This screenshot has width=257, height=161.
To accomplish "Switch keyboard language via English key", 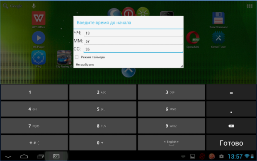I will (x=172, y=143).
